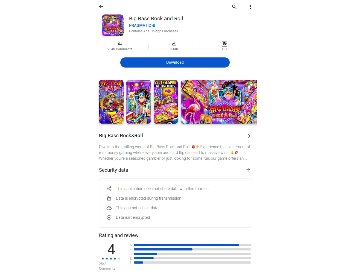Viewport: 350px width, 280px height.
Task: Click the 1-star rating bar
Action: pyautogui.click(x=192, y=262)
